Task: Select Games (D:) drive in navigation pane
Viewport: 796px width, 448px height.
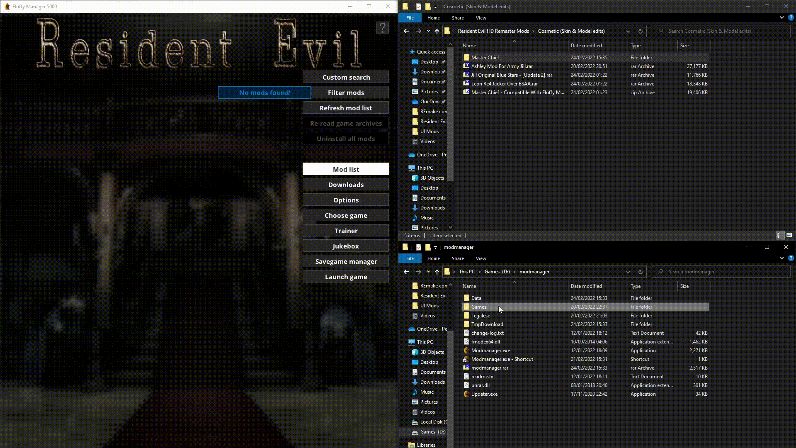Action: click(x=432, y=432)
